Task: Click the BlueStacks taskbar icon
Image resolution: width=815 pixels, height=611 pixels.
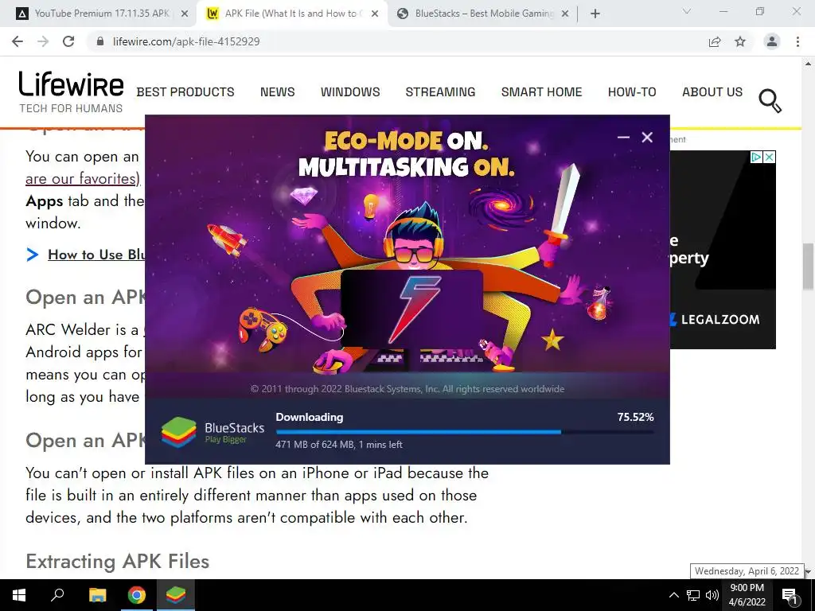Action: click(x=176, y=595)
